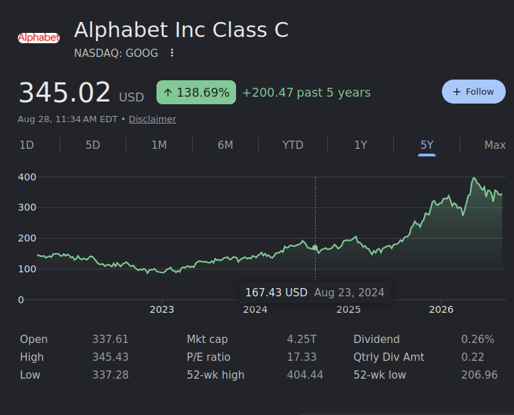Follow Alphabet Inc Class C stock
This screenshot has width=514, height=415.
pyautogui.click(x=474, y=92)
